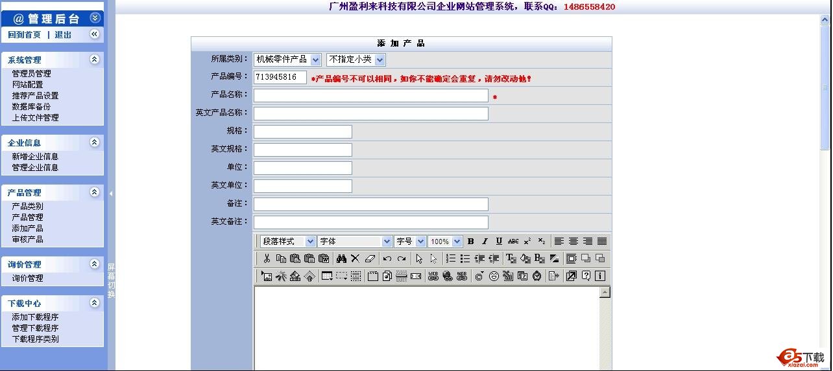Open the 机械零件产品 category dropdown
833x371 pixels.
coord(287,60)
